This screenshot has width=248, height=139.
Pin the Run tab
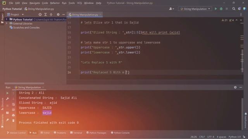(7, 120)
